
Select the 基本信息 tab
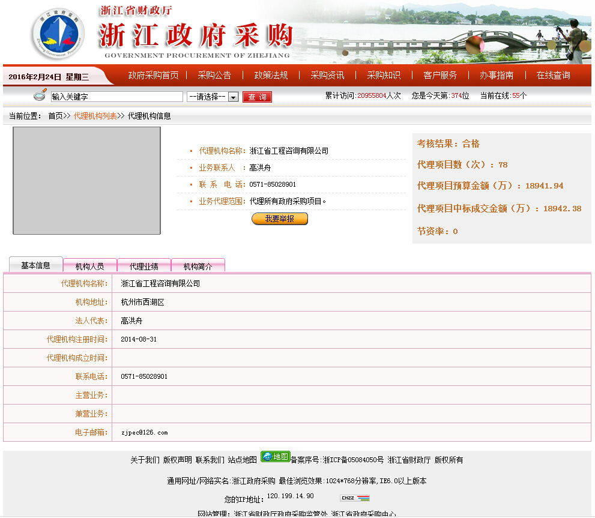click(35, 265)
